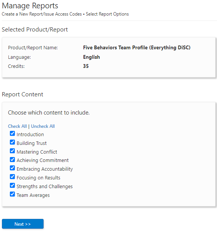217x231 pixels.
Task: Click the 'Credits:' field label
Action: pyautogui.click(x=16, y=66)
